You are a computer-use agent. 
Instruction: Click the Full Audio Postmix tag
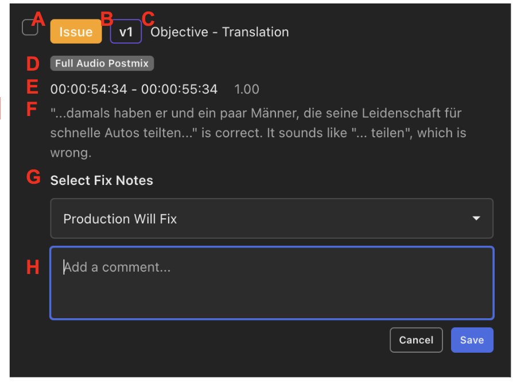(102, 63)
